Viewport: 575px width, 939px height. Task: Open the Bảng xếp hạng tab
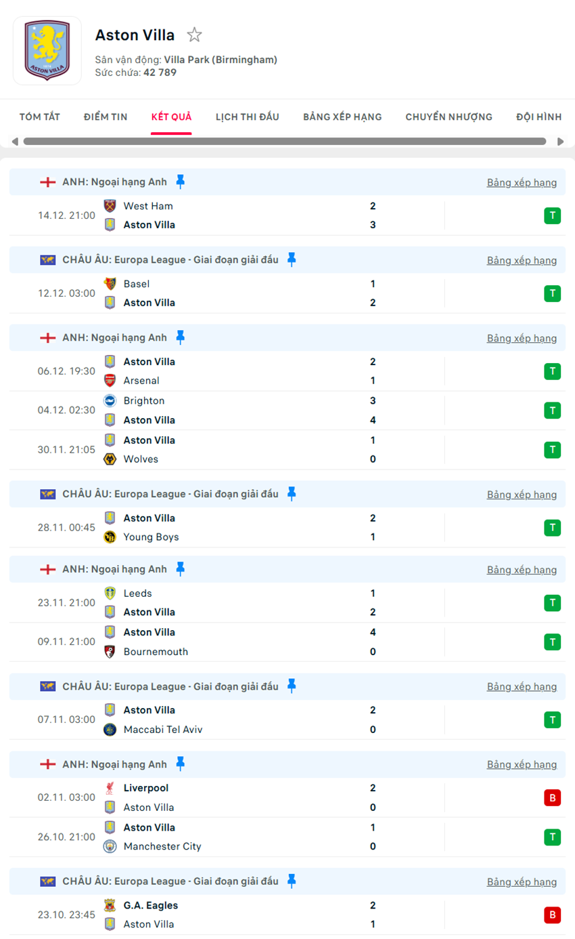point(342,117)
